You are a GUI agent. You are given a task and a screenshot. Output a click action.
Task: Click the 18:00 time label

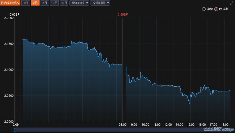pyautogui.click(x=225, y=125)
